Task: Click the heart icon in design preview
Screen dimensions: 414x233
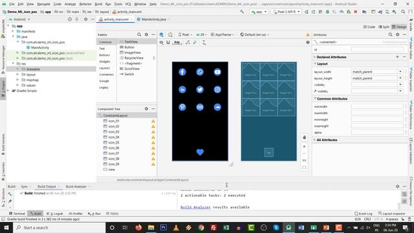Action: pyautogui.click(x=200, y=152)
